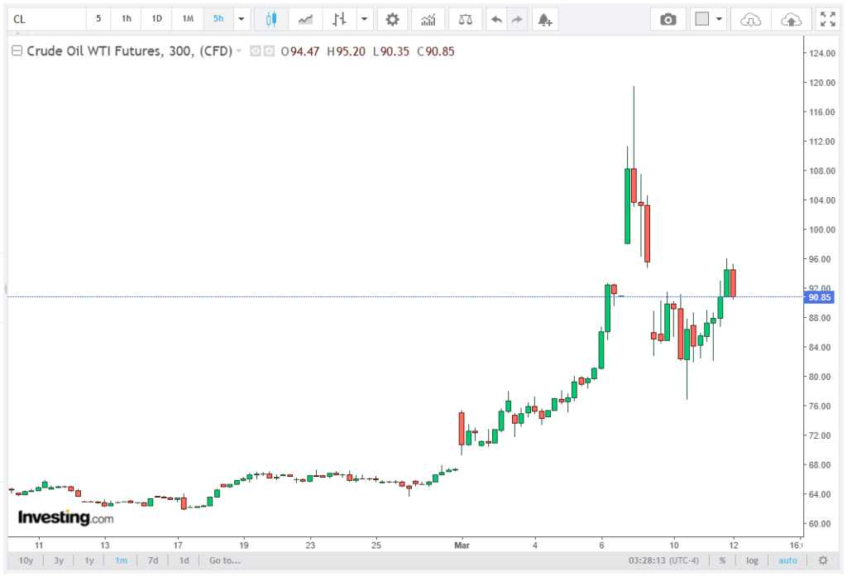The width and height of the screenshot is (847, 577).
Task: Click the 7d date range button
Action: [153, 560]
